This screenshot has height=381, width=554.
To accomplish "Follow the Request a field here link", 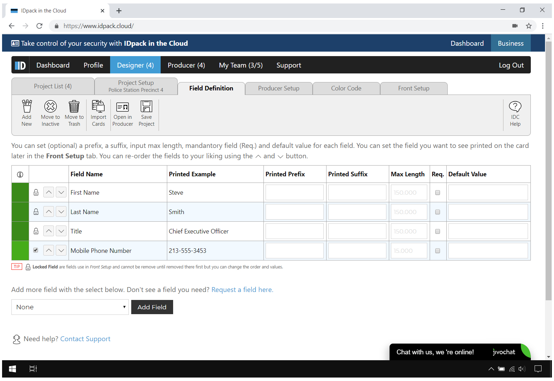I will tap(242, 290).
